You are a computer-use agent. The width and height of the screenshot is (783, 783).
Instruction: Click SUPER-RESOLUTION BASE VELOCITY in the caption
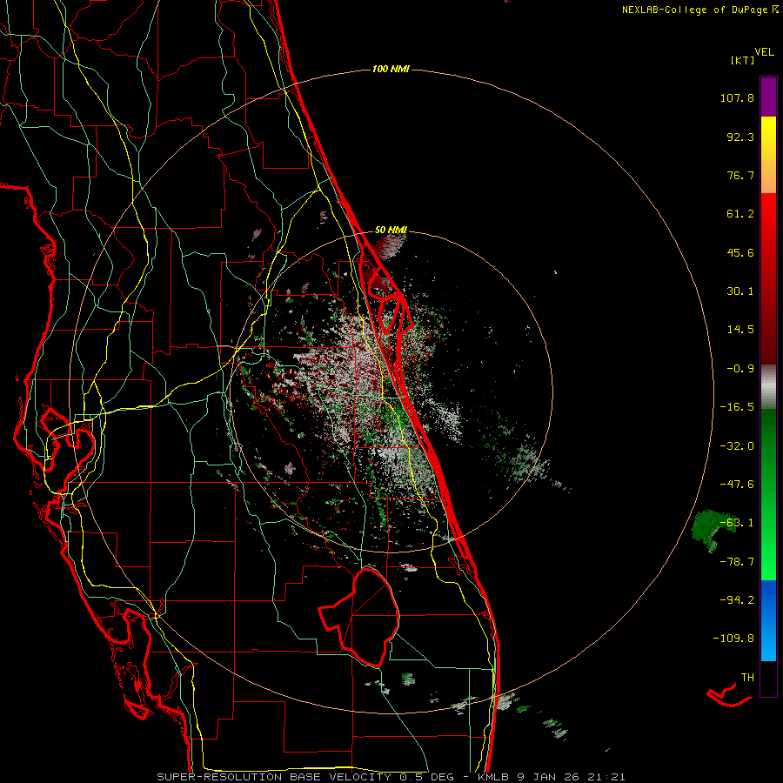[x=274, y=777]
